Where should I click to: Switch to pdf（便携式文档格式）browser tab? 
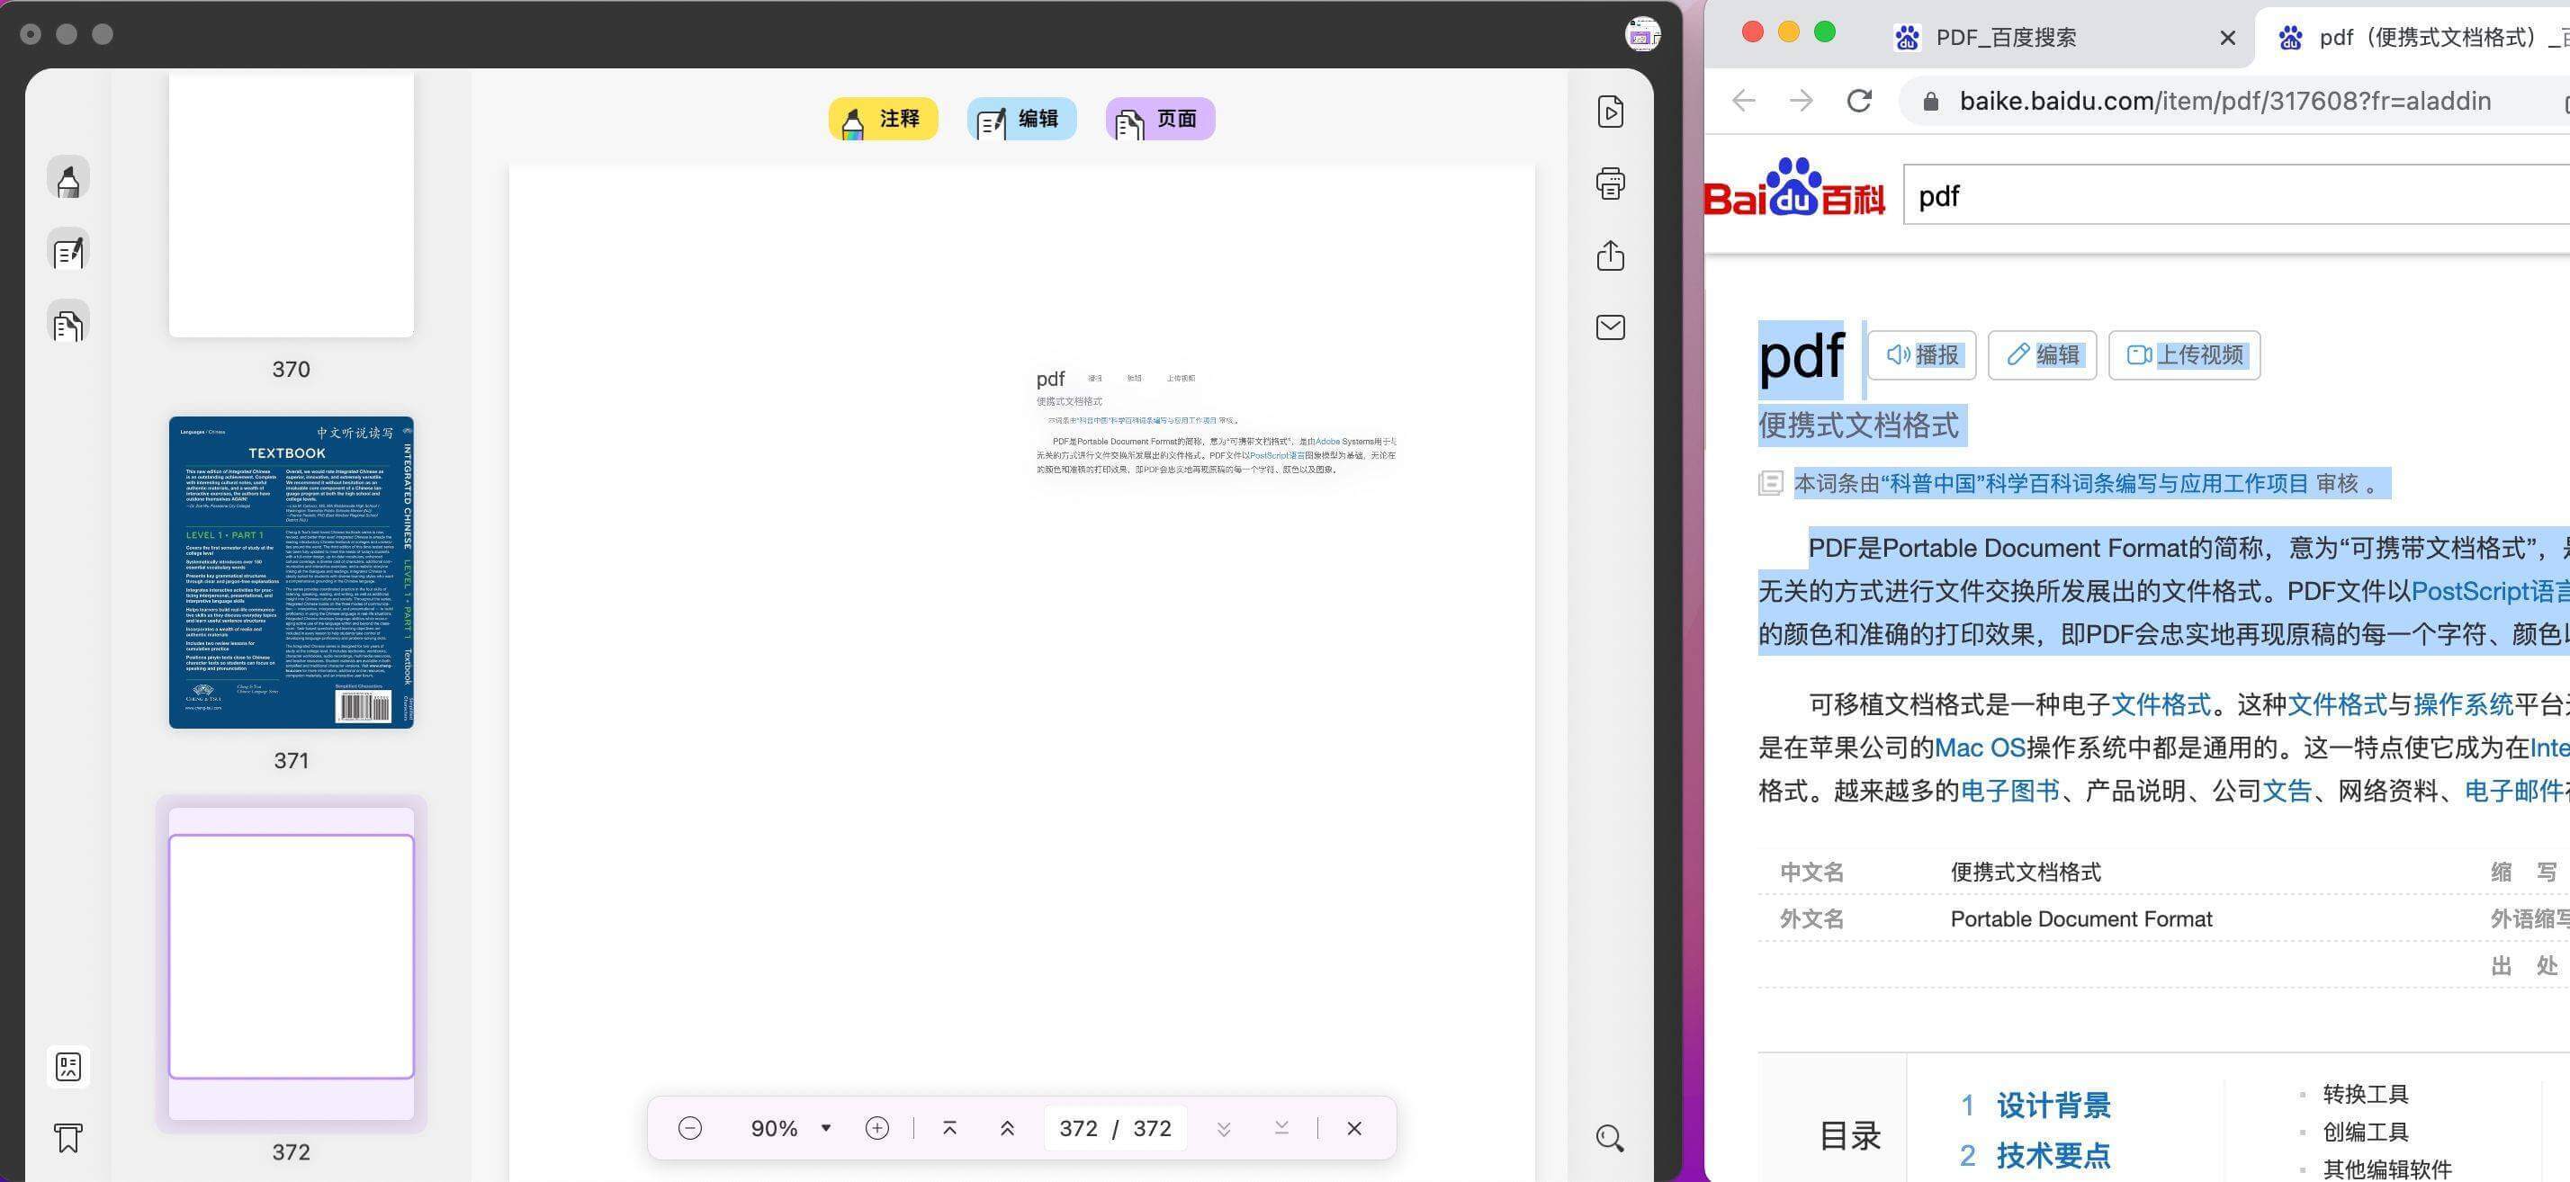click(2424, 38)
